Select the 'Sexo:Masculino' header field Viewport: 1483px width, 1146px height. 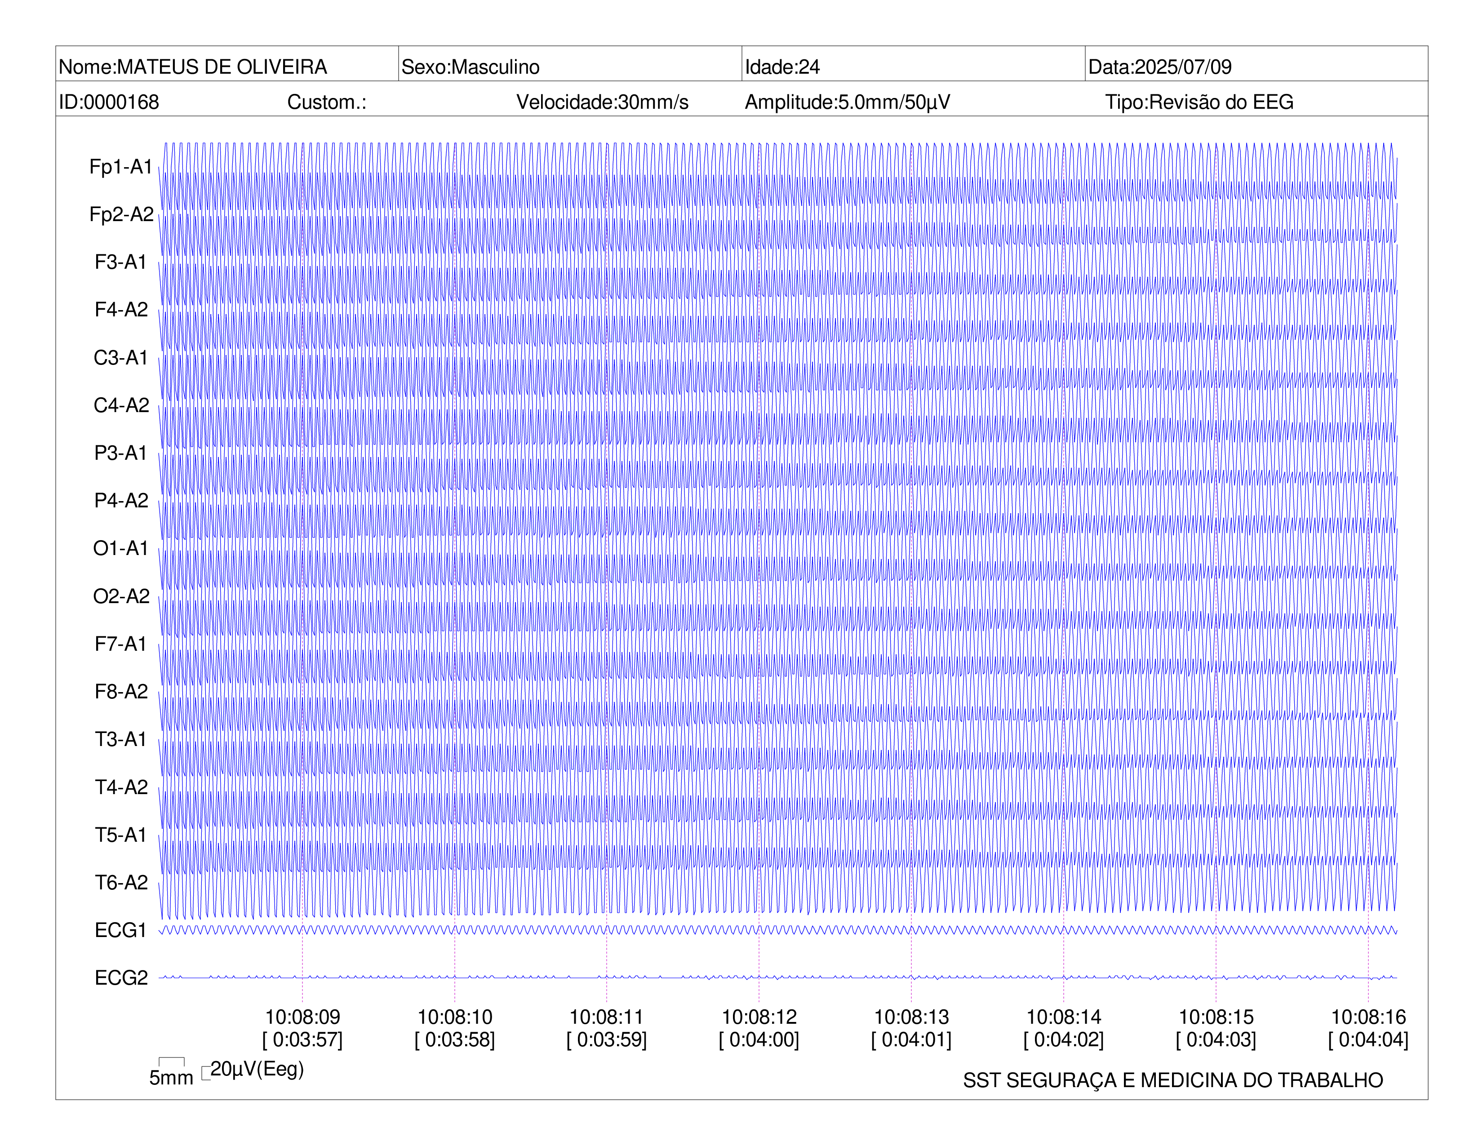tap(471, 67)
